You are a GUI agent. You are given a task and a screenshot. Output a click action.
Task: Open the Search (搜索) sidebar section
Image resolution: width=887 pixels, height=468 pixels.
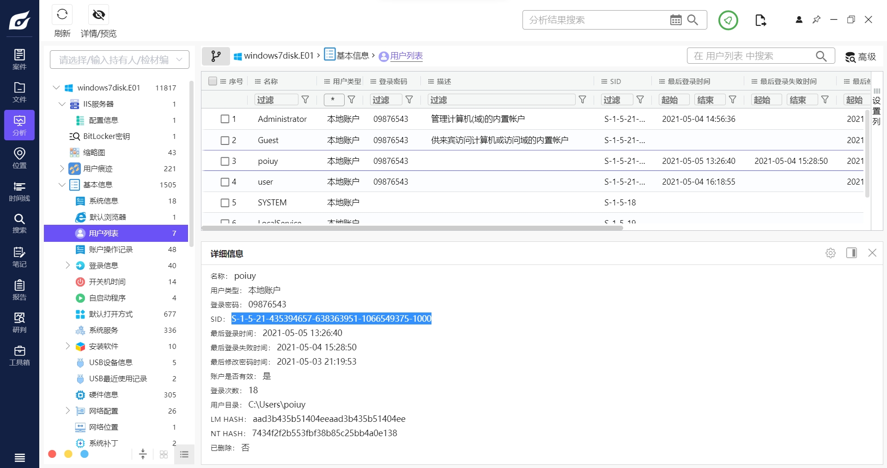(19, 223)
